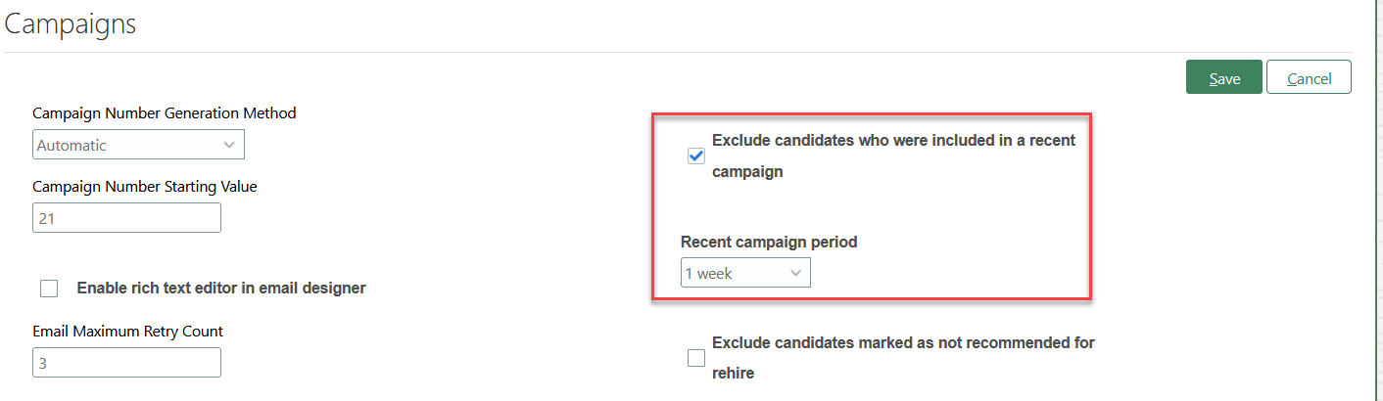Enable rich text editor in email designer checkbox
The width and height of the screenshot is (1383, 401).
pos(49,289)
